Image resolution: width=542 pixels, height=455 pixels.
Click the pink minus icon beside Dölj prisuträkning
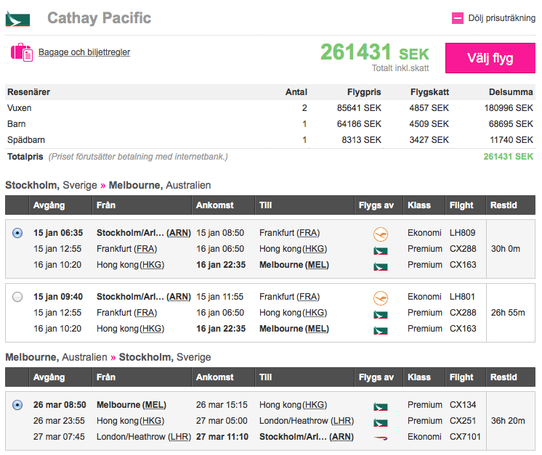point(458,18)
